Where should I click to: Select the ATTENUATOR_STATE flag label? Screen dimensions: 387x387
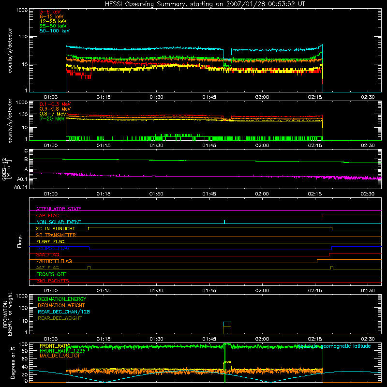(59, 209)
